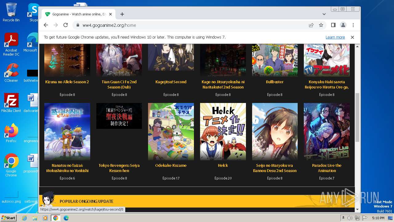
Task: Open Odekake Kozame title link
Action: tap(171, 166)
